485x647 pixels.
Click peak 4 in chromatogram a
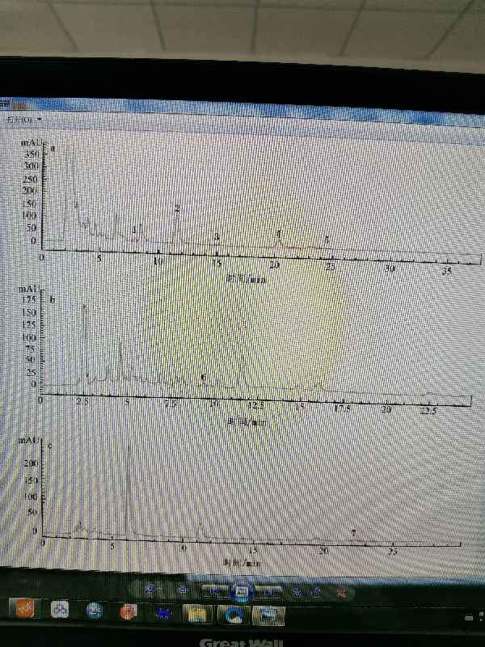point(279,237)
